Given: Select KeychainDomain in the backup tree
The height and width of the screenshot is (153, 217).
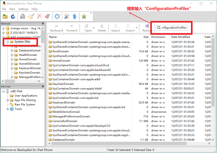Looking at the screenshot, I should pyautogui.click(x=29, y=73).
